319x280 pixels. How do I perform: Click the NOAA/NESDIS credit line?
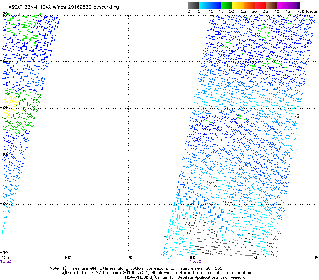click(x=186, y=277)
